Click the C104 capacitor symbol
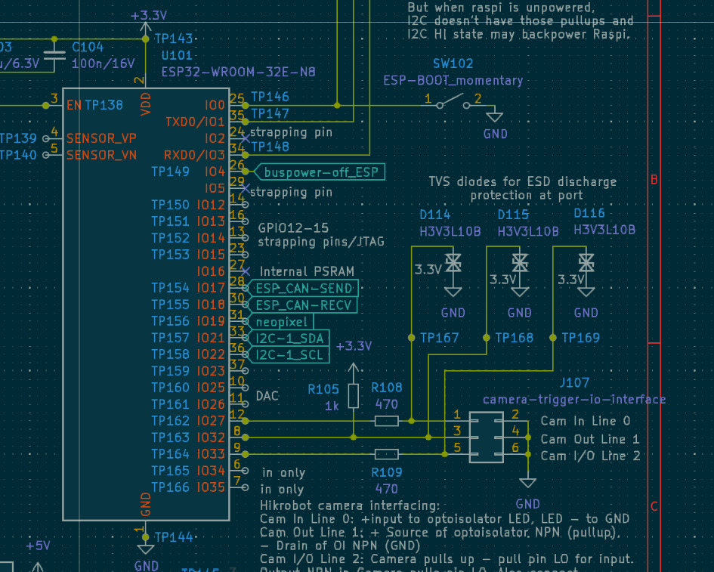This screenshot has width=714, height=572. tap(54, 54)
